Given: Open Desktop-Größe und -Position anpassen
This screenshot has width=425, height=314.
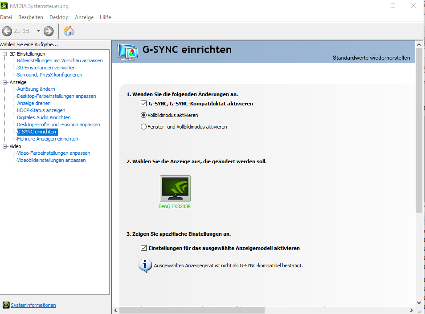Looking at the screenshot, I should [58, 125].
